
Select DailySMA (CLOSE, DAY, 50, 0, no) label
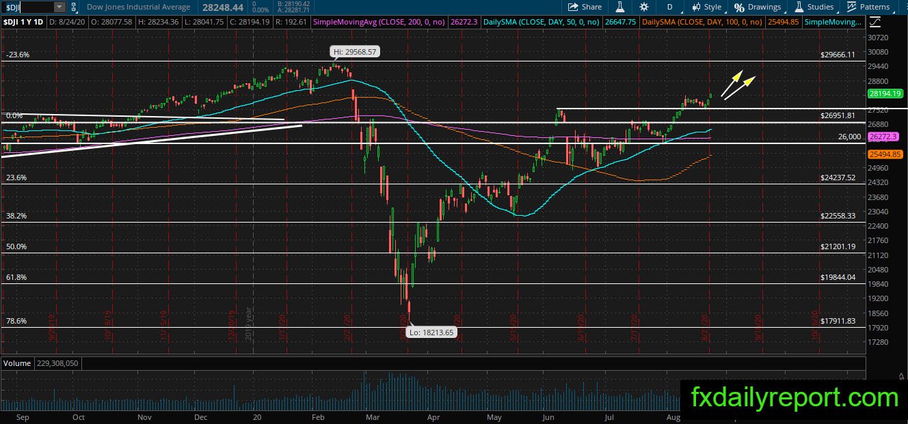tap(542, 23)
